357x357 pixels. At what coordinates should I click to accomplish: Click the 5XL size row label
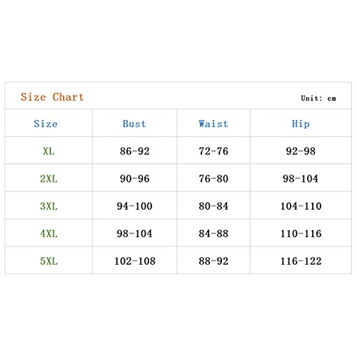(x=49, y=261)
